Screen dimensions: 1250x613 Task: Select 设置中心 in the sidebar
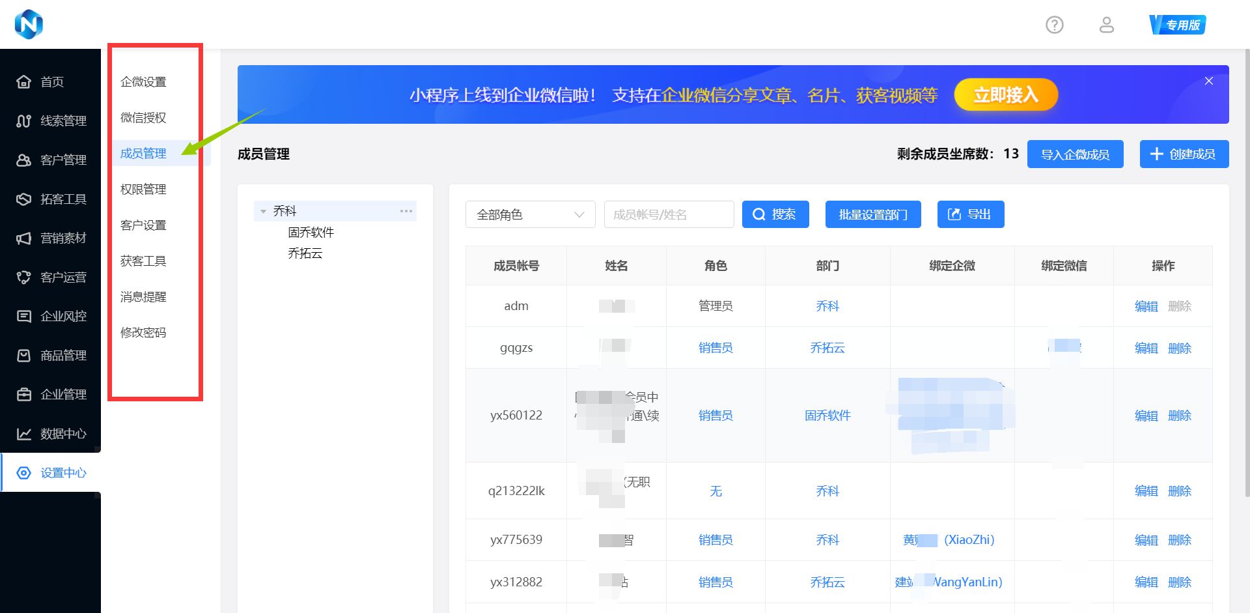(51, 473)
